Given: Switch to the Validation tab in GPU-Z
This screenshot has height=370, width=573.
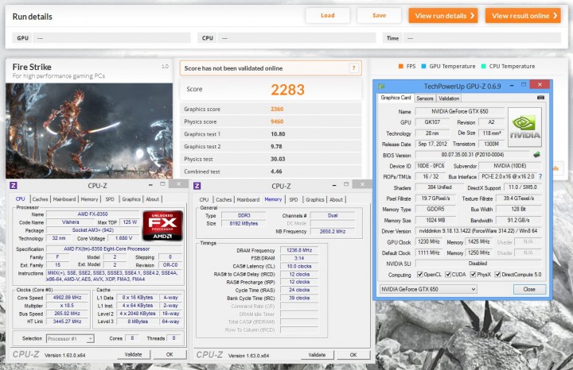Looking at the screenshot, I should click(449, 98).
